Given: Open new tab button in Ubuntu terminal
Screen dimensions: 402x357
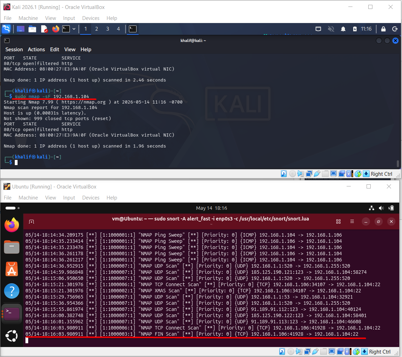Looking at the screenshot, I should [32, 221].
